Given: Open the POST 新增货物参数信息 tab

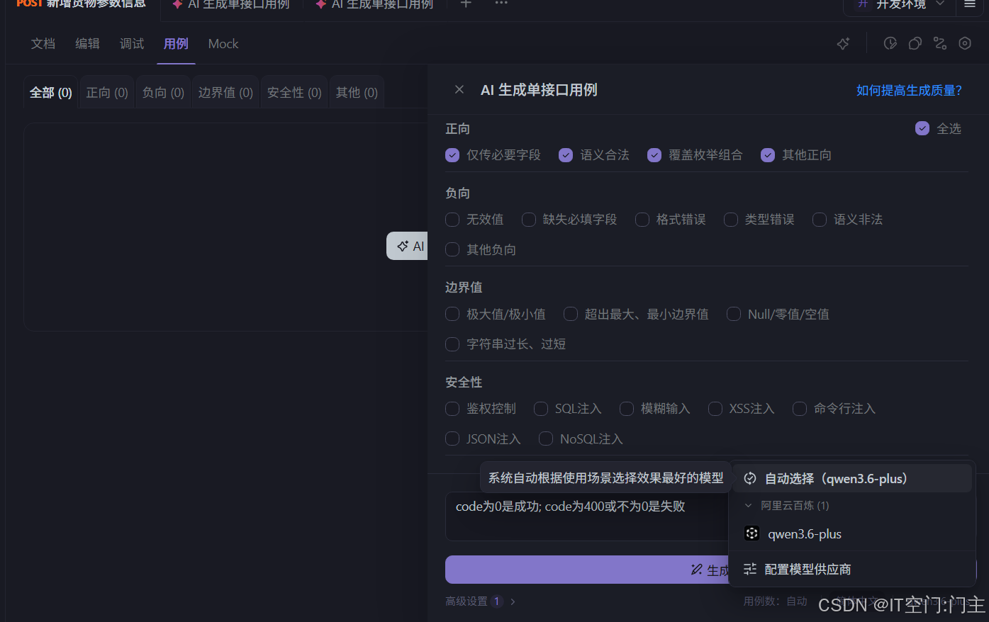Looking at the screenshot, I should coord(81,4).
